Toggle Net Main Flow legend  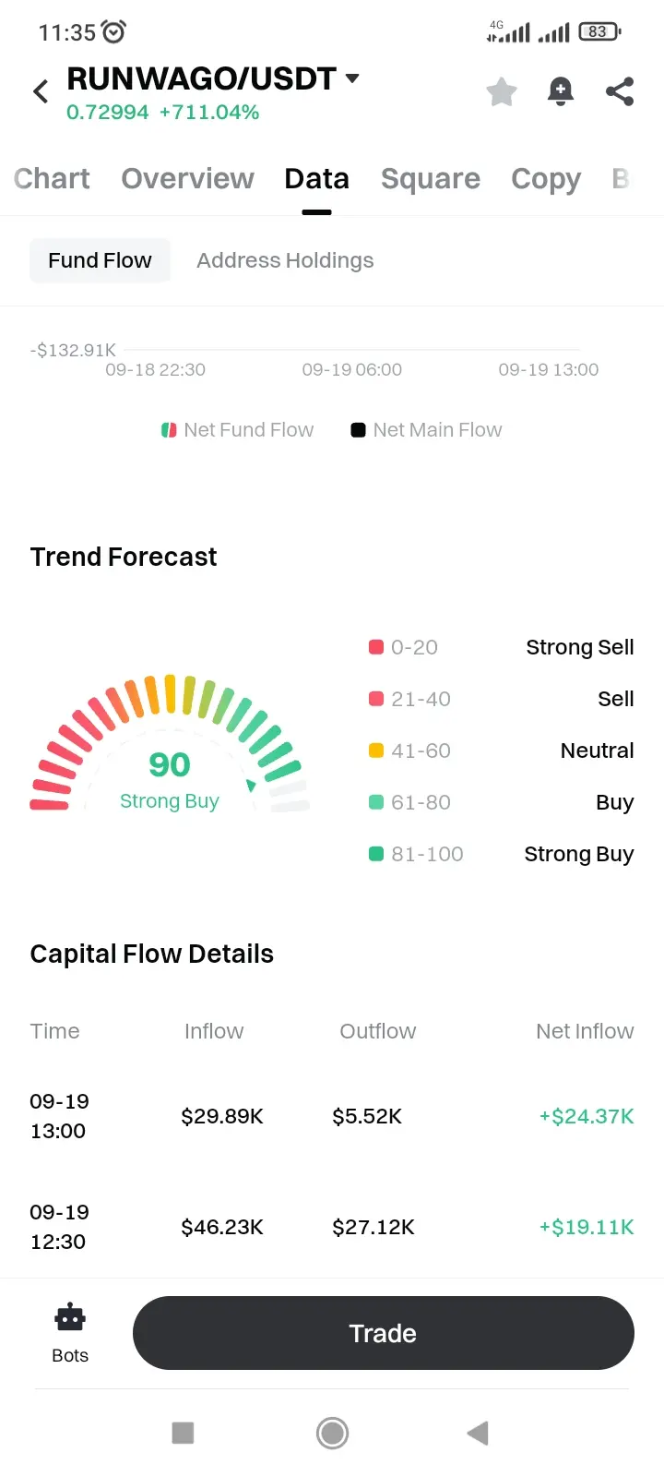coord(427,430)
